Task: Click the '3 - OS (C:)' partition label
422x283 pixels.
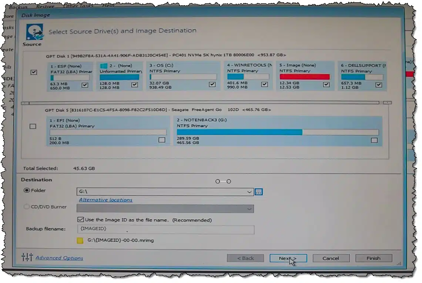Action: (161, 66)
